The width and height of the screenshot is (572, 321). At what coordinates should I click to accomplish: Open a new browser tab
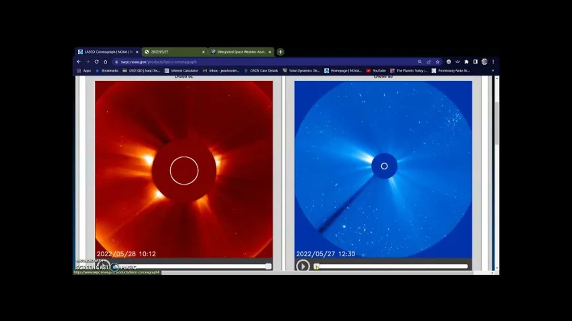(280, 52)
